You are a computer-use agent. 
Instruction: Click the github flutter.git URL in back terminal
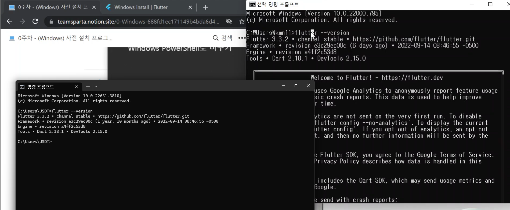pyautogui.click(x=414, y=39)
